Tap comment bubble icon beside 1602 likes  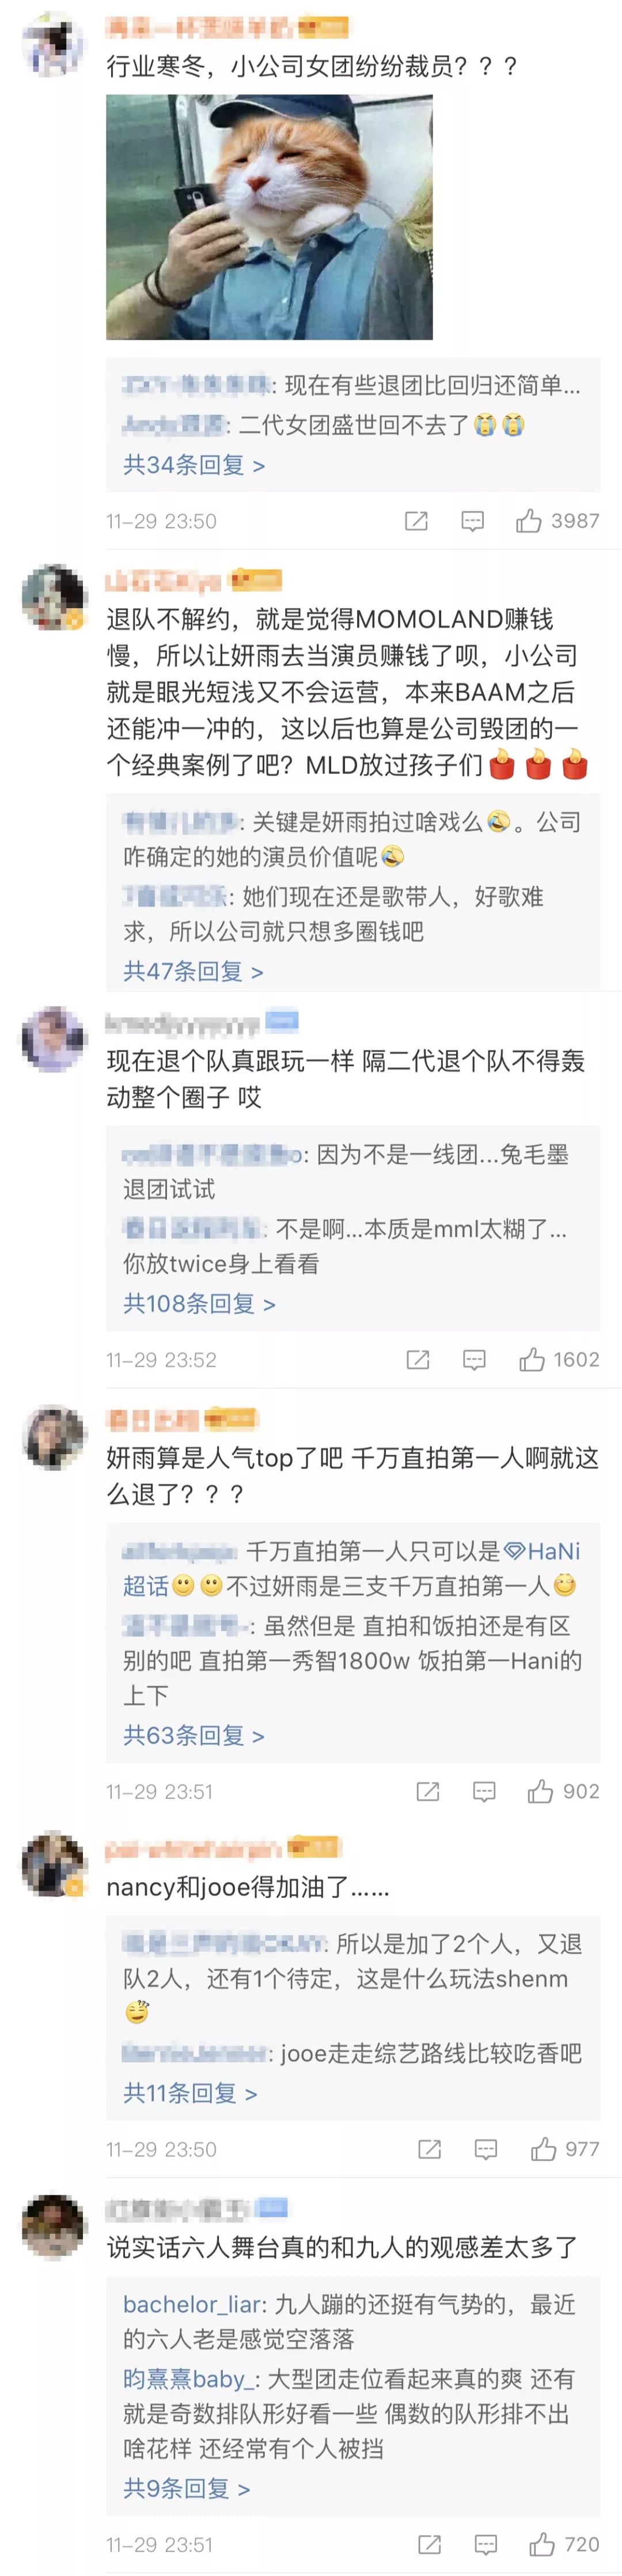474,1360
